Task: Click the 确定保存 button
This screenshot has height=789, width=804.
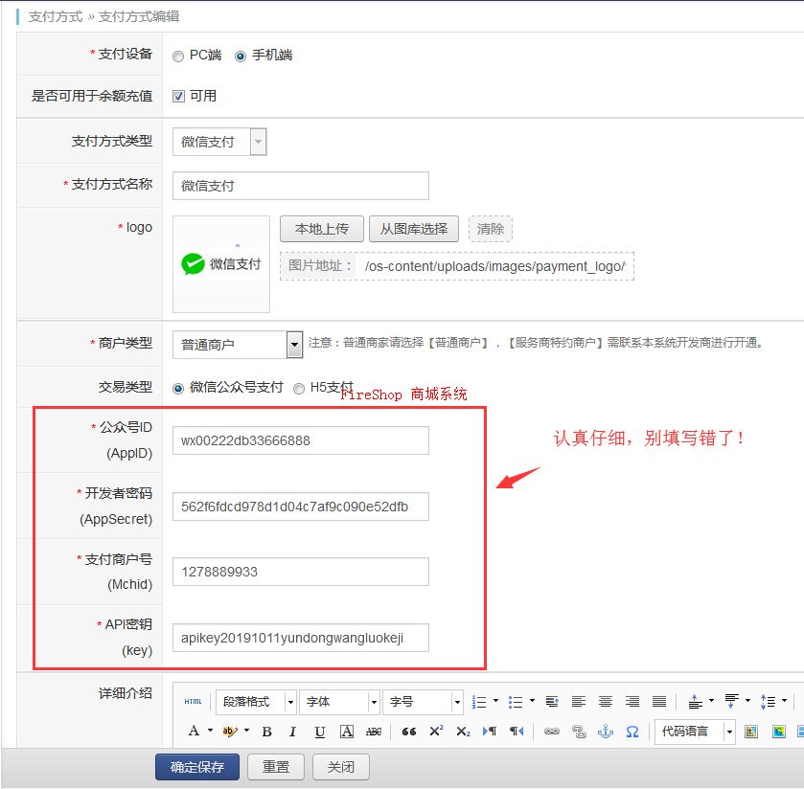Action: pyautogui.click(x=197, y=767)
